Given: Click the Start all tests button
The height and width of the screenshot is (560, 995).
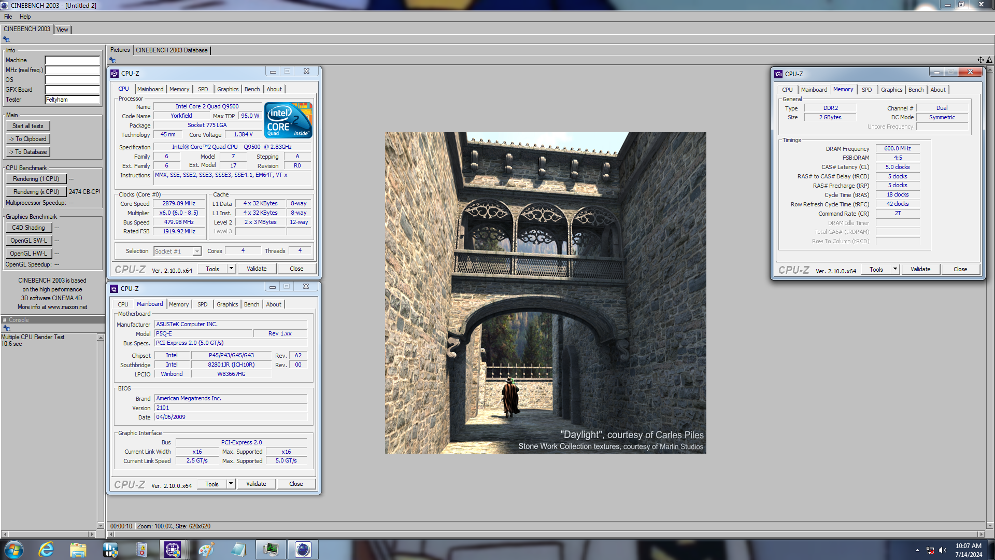Looking at the screenshot, I should tap(28, 126).
